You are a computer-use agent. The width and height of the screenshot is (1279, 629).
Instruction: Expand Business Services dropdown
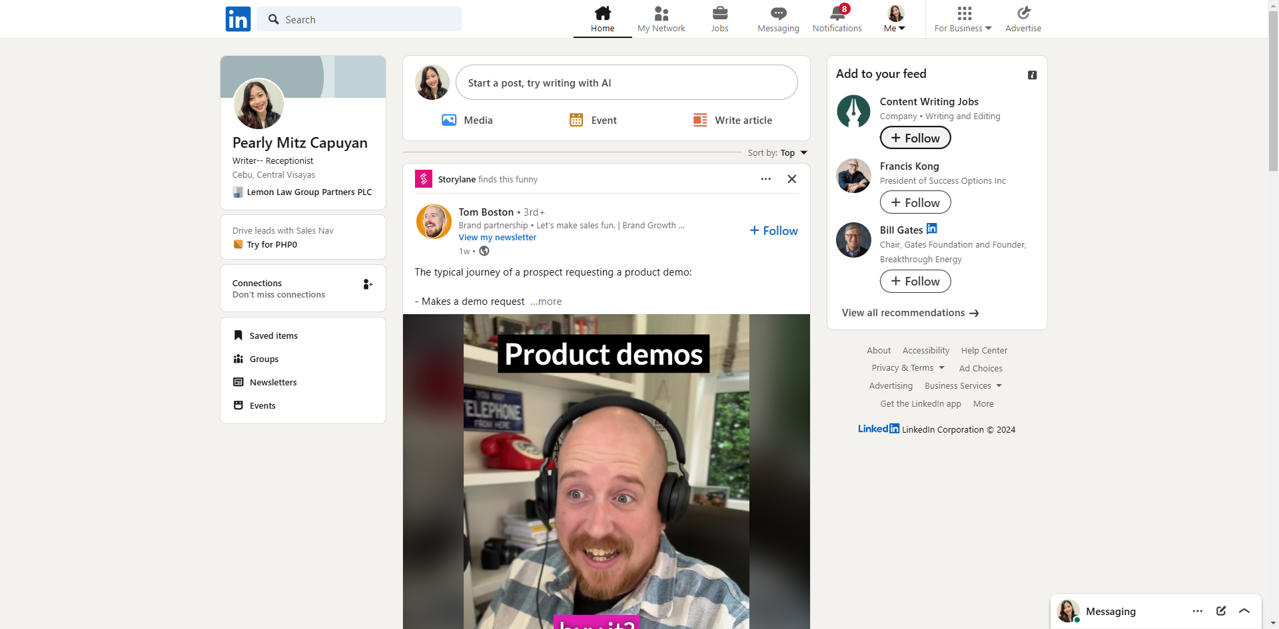click(963, 386)
